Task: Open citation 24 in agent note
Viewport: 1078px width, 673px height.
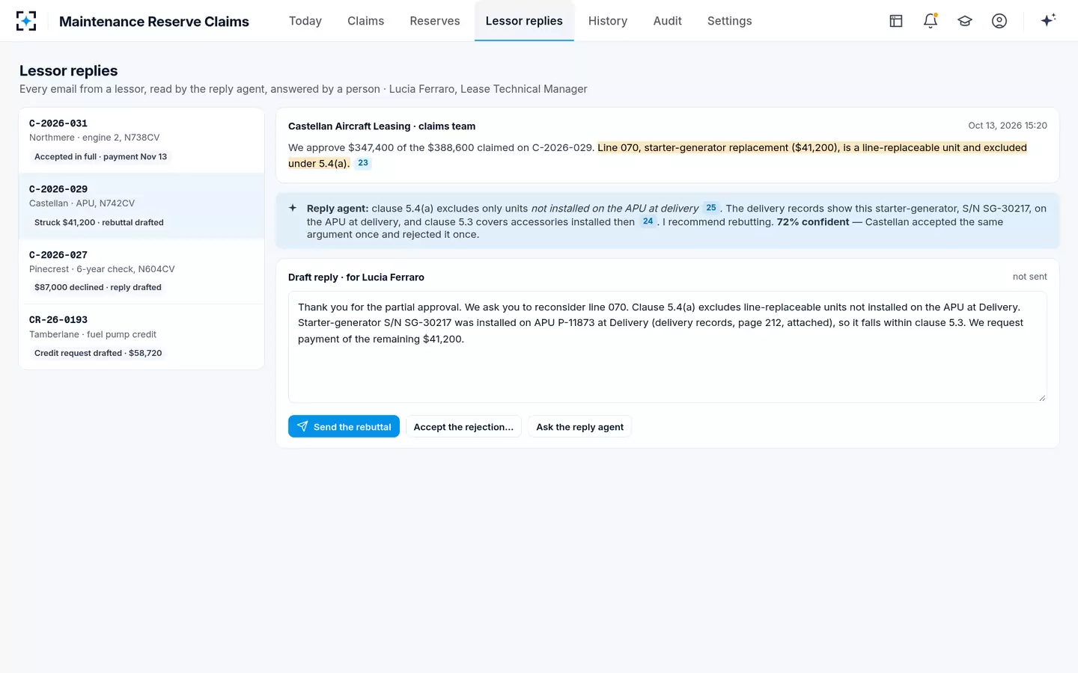Action: pyautogui.click(x=648, y=221)
